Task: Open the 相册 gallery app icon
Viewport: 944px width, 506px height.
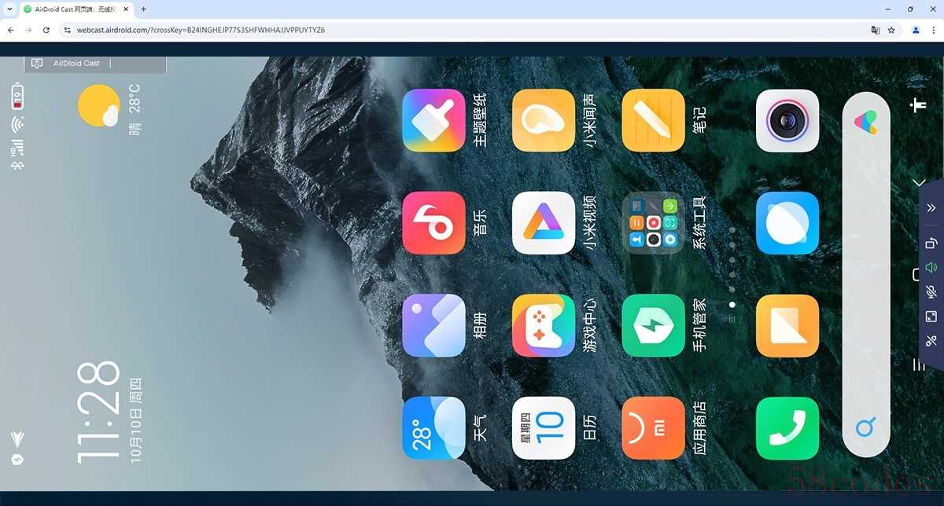Action: point(433,325)
